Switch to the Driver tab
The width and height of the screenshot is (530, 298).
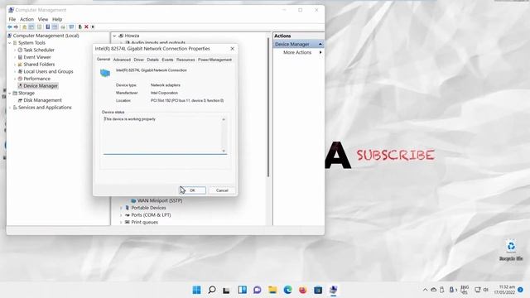point(139,60)
